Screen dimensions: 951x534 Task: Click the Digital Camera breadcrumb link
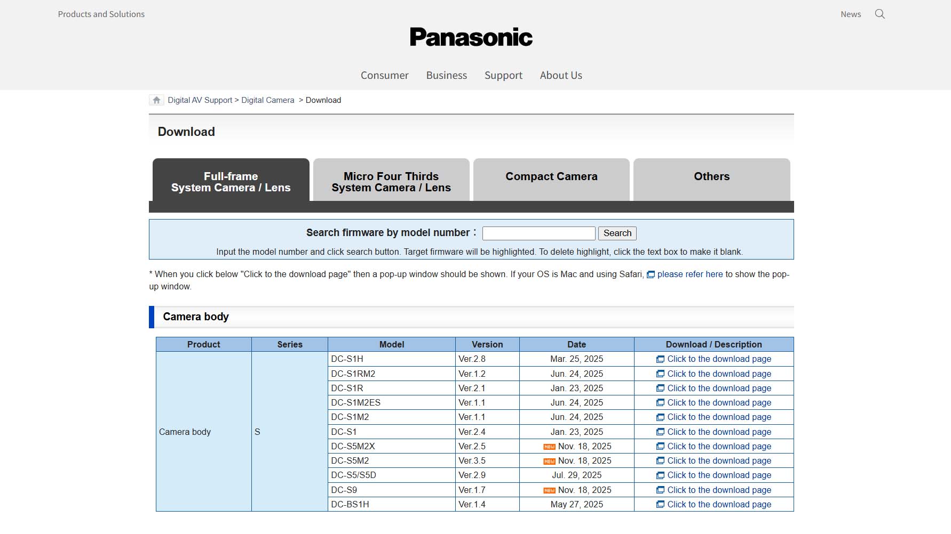click(267, 100)
